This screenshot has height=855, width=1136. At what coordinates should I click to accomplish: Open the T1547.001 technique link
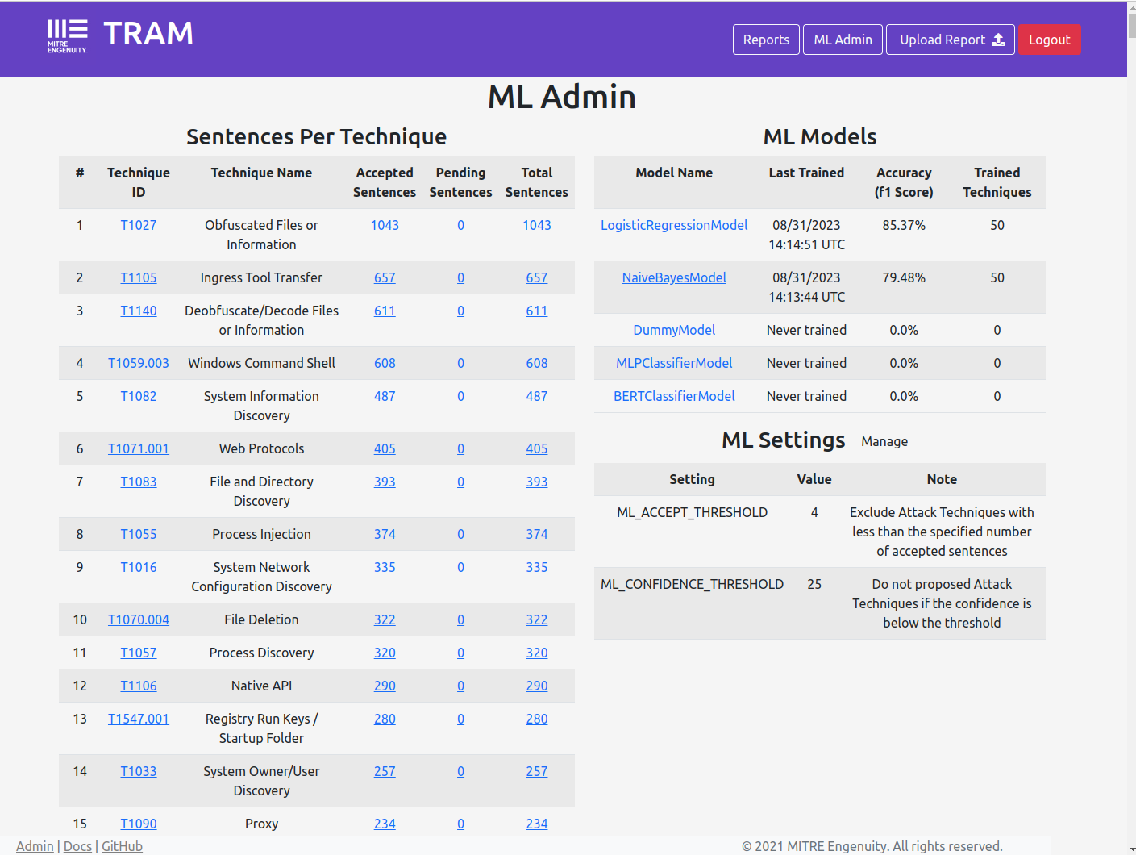139,719
